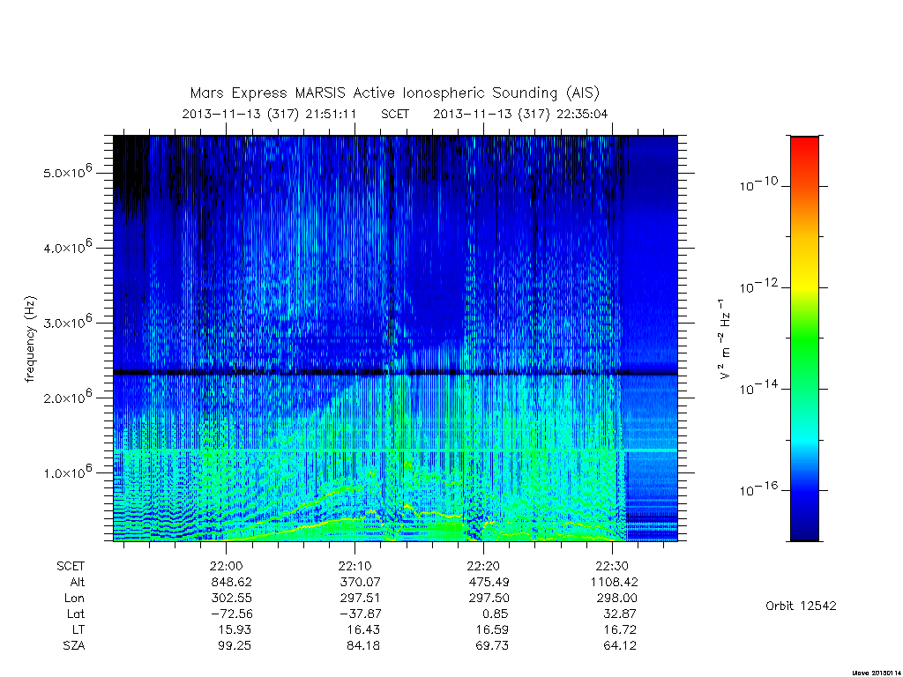Select the 22:10 SCET tick label

point(354,566)
